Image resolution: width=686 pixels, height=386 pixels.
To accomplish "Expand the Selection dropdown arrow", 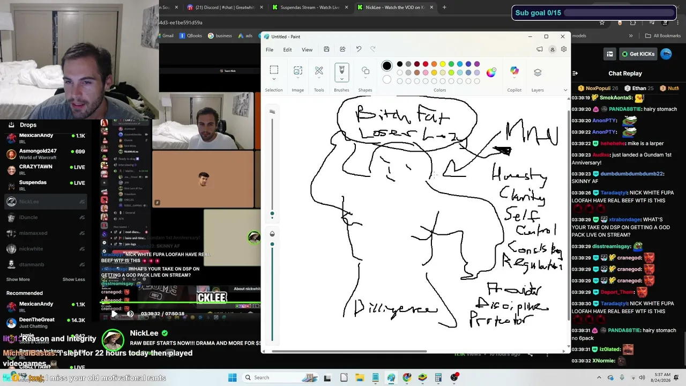I will (x=274, y=79).
